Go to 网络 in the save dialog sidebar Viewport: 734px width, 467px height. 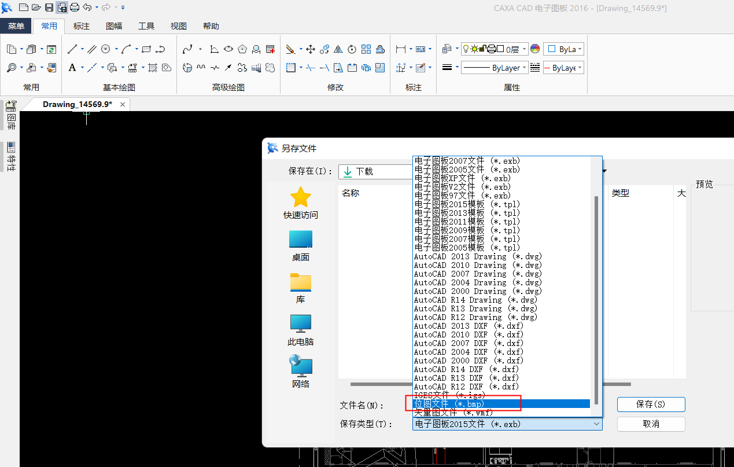[301, 372]
